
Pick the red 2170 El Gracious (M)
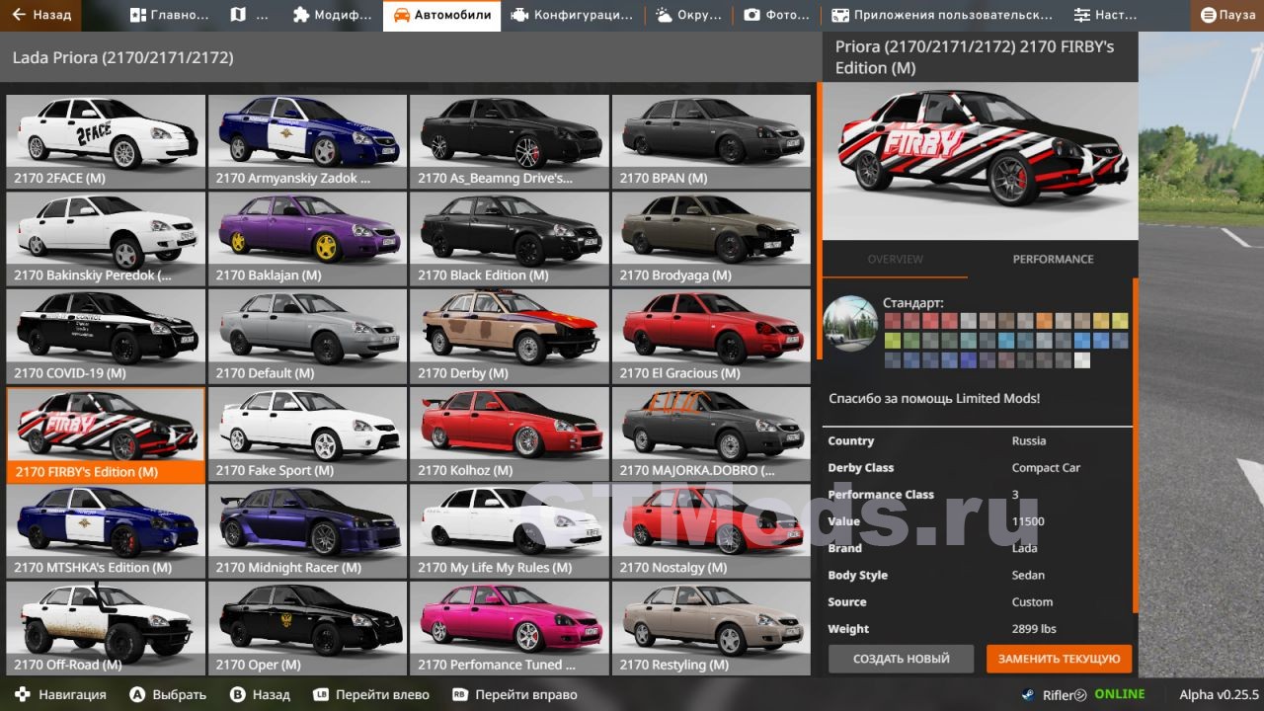click(x=711, y=336)
